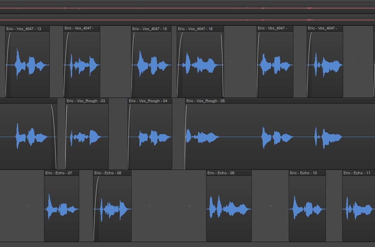Select the Eric - Echo - 10 clip

pos(307,206)
